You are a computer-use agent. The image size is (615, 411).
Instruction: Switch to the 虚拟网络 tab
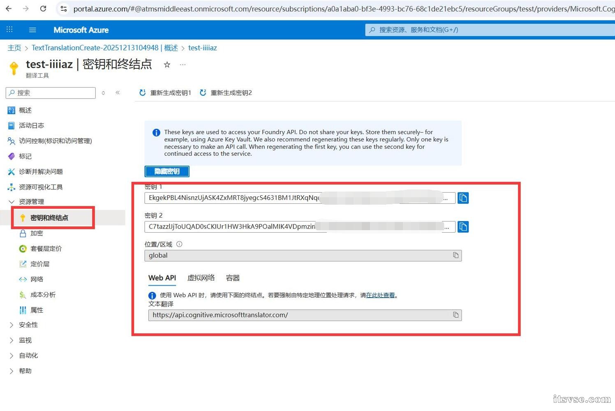coord(201,277)
